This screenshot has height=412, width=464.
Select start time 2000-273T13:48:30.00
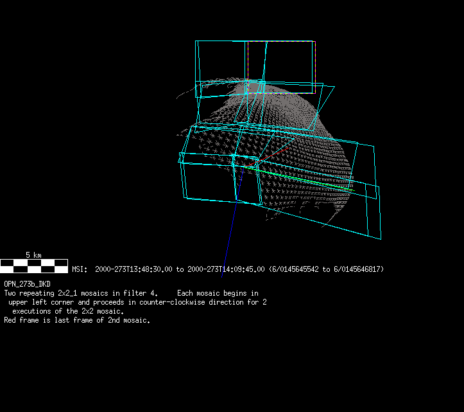(x=133, y=269)
